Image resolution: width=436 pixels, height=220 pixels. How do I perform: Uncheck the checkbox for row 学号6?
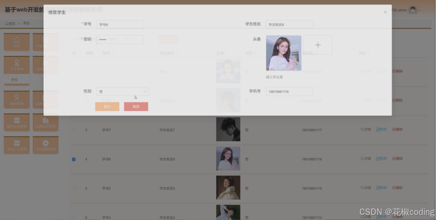[74, 159]
